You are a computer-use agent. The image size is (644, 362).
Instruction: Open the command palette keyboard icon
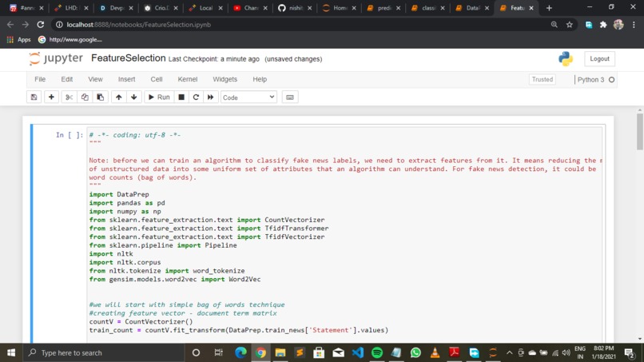290,97
